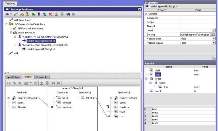Click the red X delete step icon
The width and height of the screenshot is (218, 131).
tap(50, 14)
